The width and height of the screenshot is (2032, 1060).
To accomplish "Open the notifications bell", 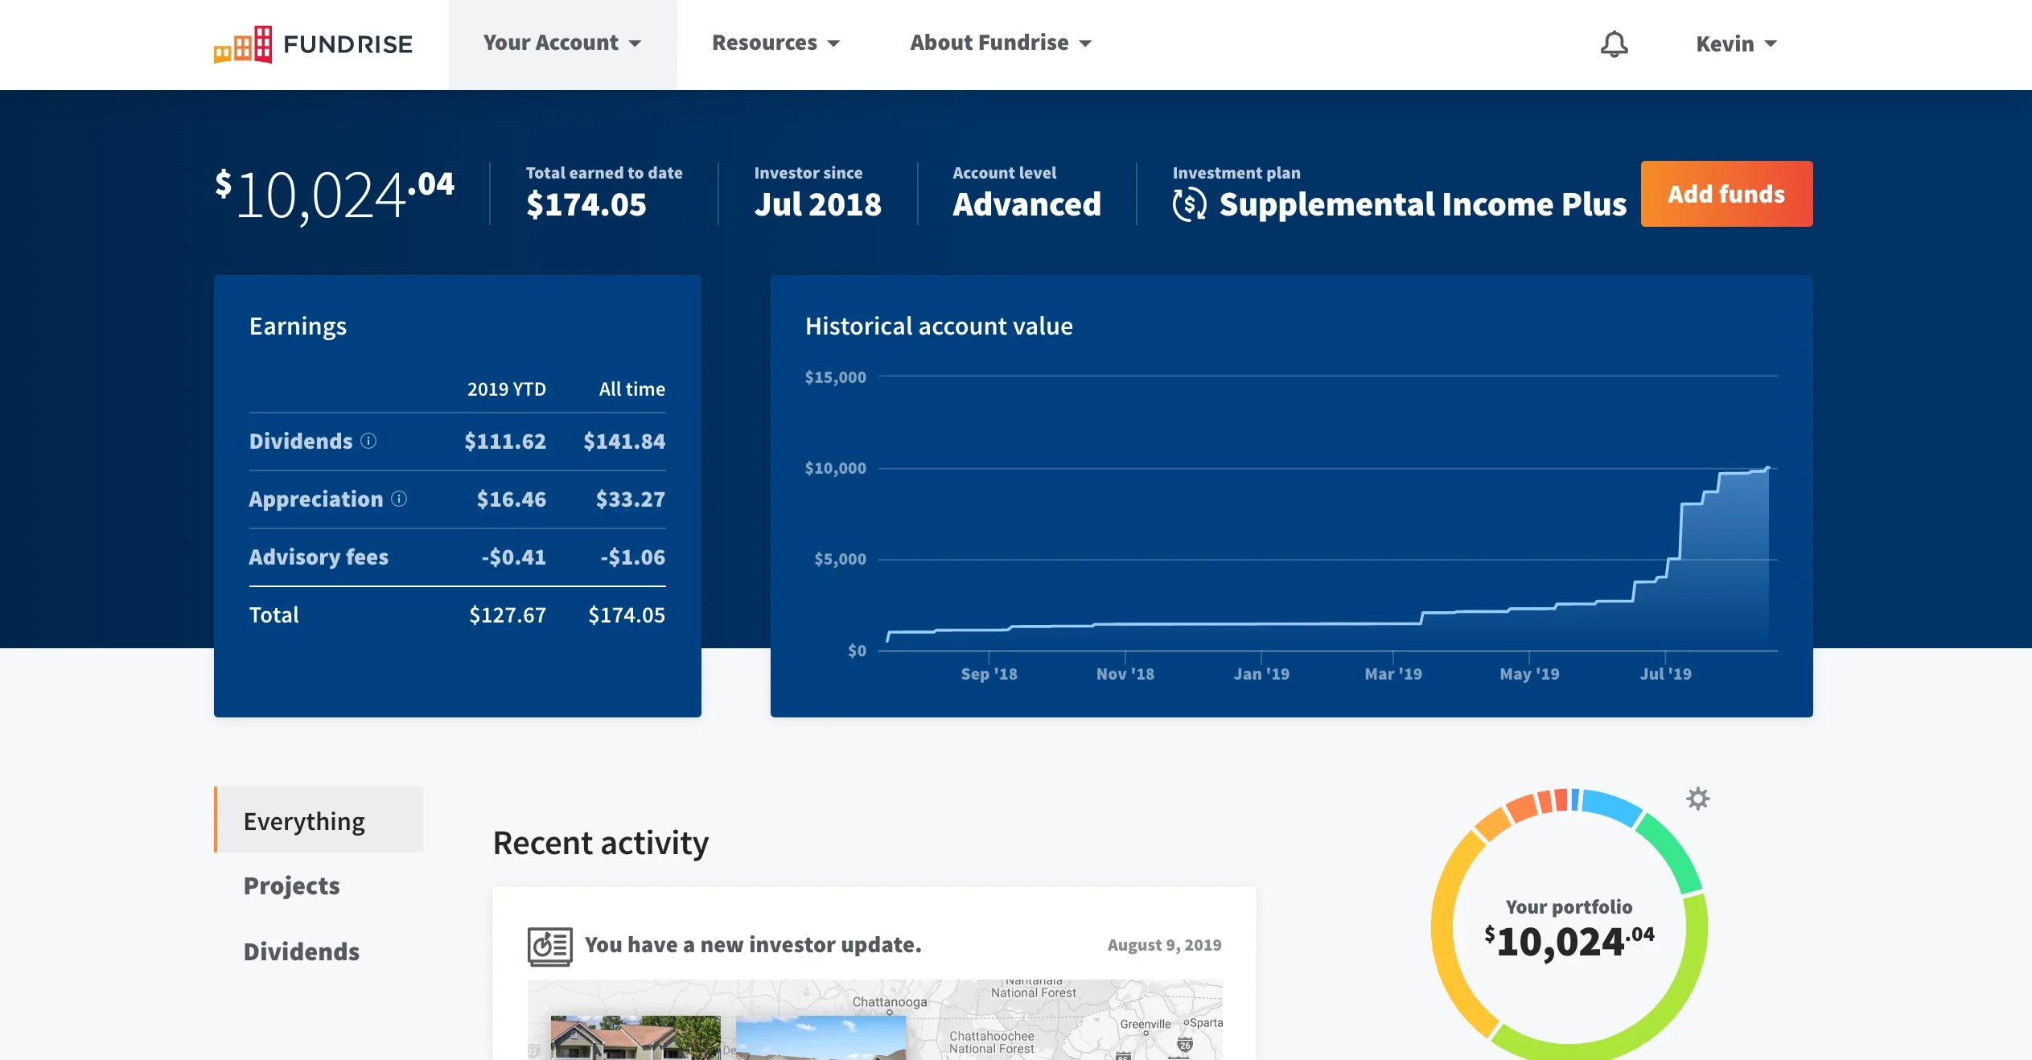I will tap(1613, 44).
